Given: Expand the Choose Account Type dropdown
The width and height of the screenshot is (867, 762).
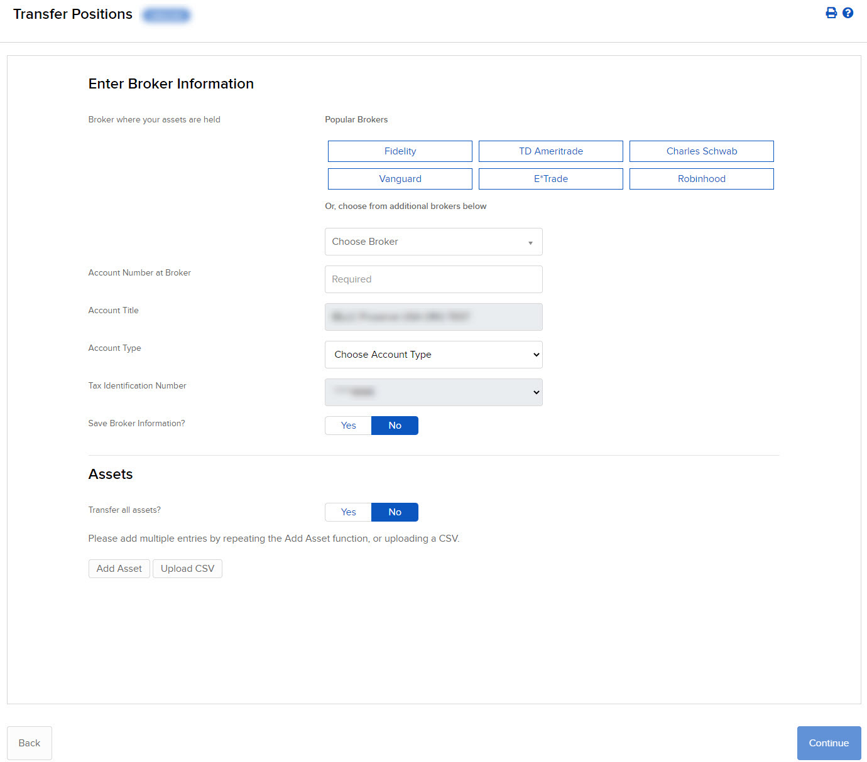Looking at the screenshot, I should click(x=433, y=355).
